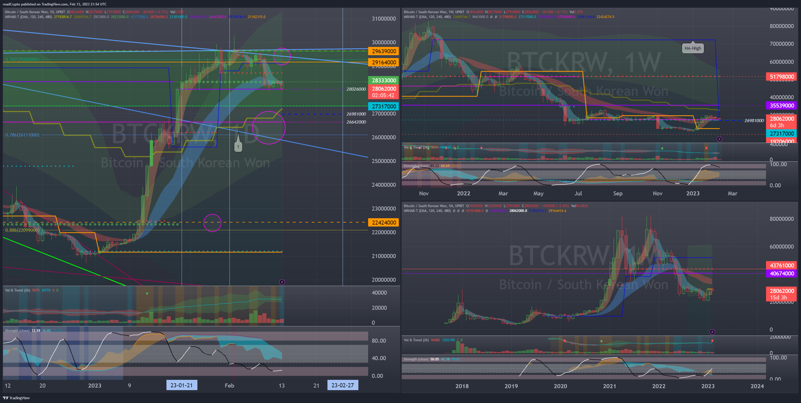
Task: Click the 26642000 line value text
Action: (356, 122)
